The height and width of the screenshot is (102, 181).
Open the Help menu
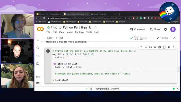97,32
